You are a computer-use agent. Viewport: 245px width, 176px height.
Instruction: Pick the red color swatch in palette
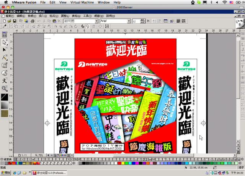[x=119, y=163]
